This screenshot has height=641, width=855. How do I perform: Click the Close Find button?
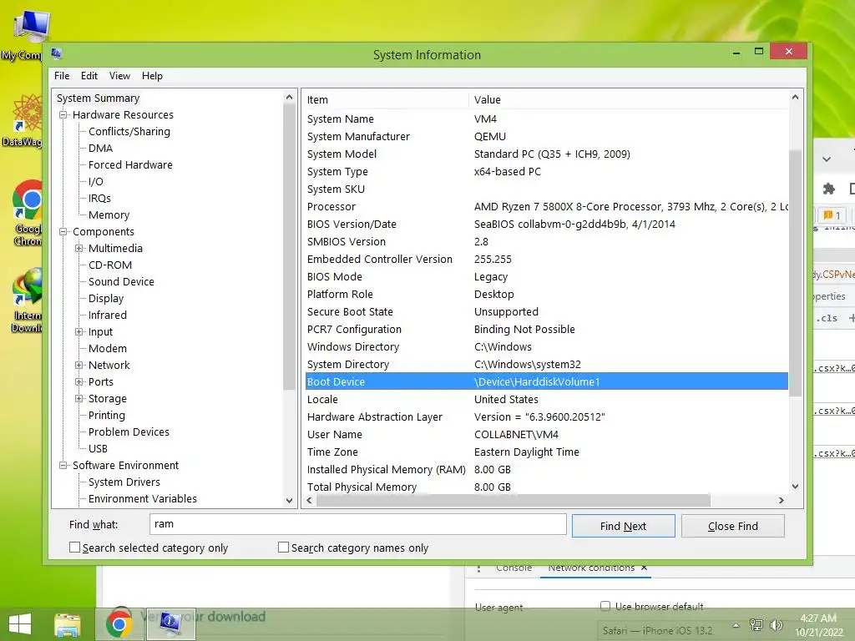pos(733,526)
